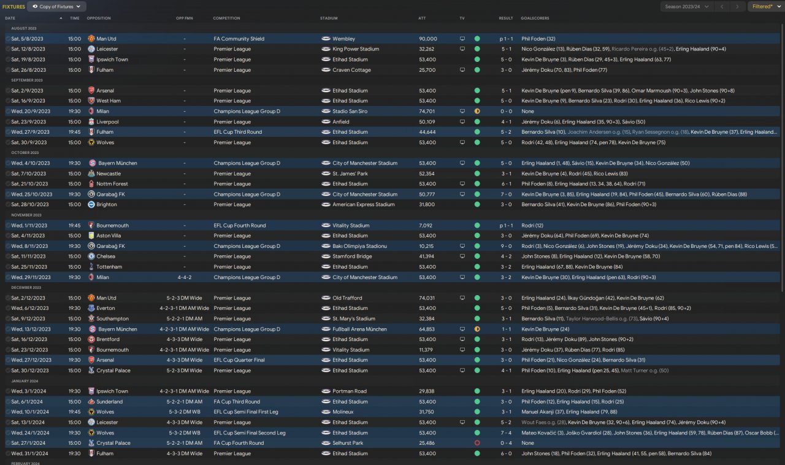Tick the row selector for Sat, 7/10/2023
This screenshot has width=785, height=465.
tap(8, 174)
